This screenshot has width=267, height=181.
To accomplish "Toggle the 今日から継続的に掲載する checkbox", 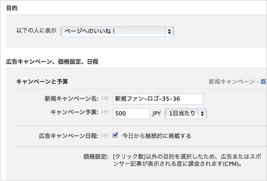I will coord(115,135).
